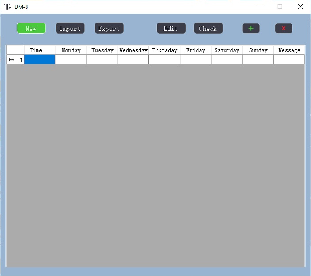
Task: Select row 1 header with arrow marker
Action: 15,60
